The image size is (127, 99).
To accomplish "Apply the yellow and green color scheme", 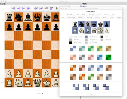I will pos(100,48).
